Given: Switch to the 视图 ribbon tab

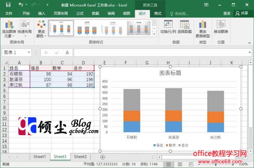Looking at the screenshot, I should (127, 13).
